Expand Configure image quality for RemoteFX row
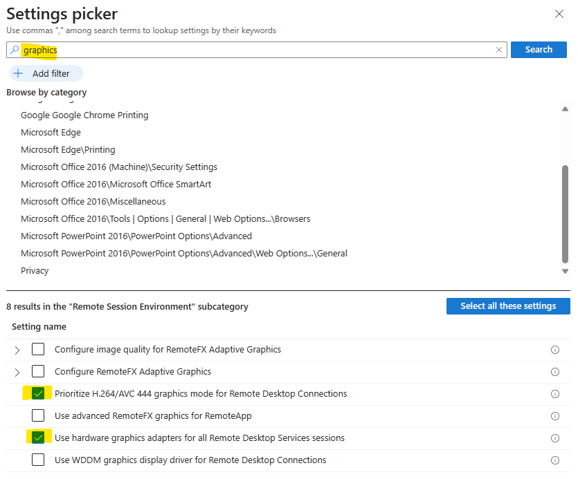The width and height of the screenshot is (578, 479). click(x=17, y=350)
